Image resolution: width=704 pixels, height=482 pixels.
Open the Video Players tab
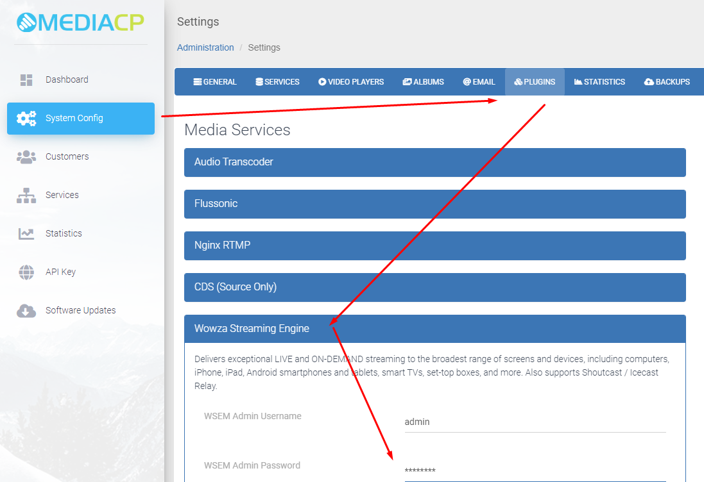[x=351, y=82]
